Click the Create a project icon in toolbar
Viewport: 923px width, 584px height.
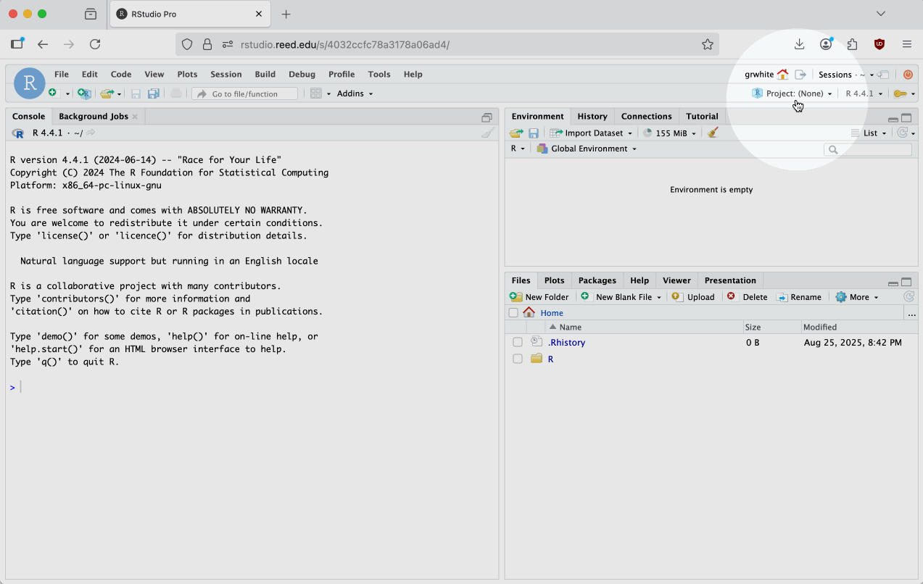(84, 93)
